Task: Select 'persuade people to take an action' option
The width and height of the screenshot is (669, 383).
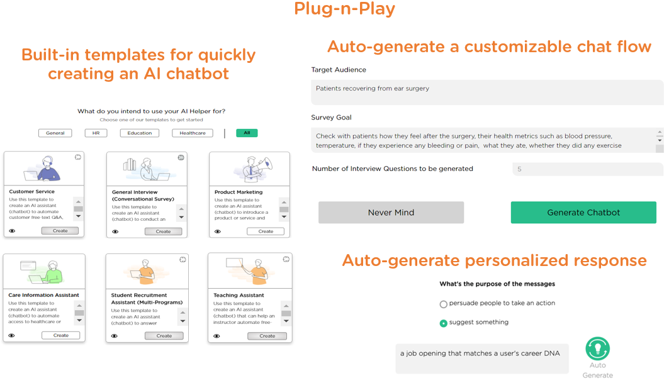Action: pyautogui.click(x=443, y=304)
